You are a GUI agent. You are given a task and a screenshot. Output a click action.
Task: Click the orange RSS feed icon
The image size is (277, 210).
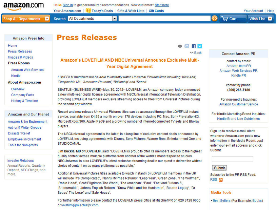coord(221,180)
